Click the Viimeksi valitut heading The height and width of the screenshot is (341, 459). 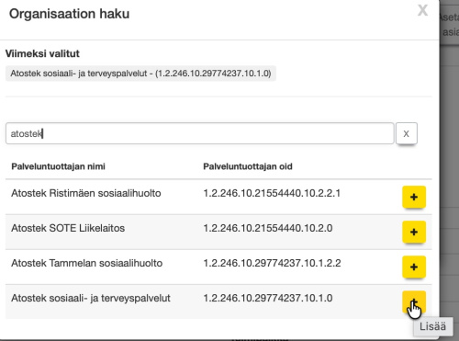point(42,53)
